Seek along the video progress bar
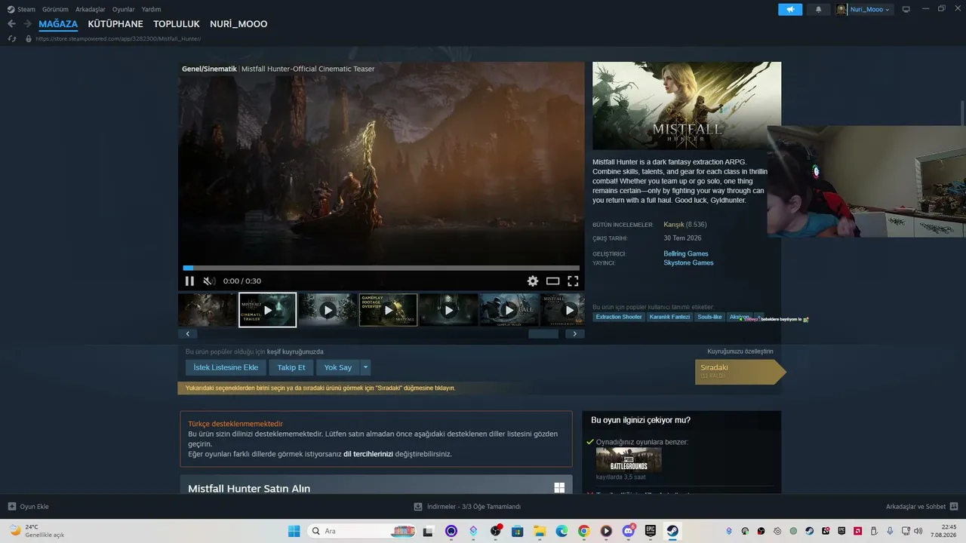This screenshot has height=543, width=966. (381, 268)
